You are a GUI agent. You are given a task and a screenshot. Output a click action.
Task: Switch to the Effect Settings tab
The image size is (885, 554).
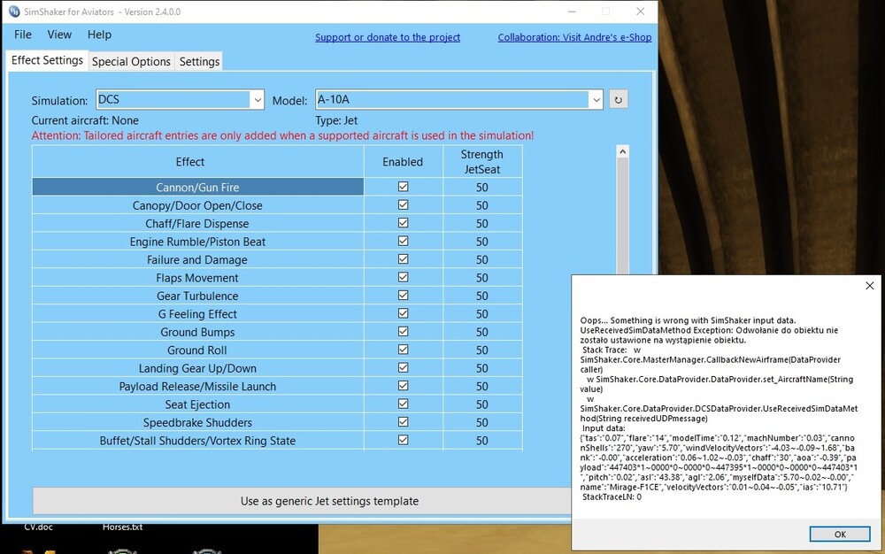pyautogui.click(x=48, y=60)
